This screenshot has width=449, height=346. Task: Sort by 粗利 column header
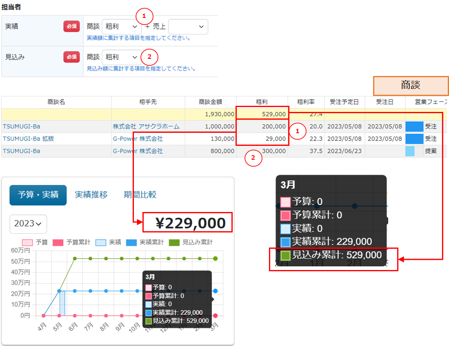262,102
